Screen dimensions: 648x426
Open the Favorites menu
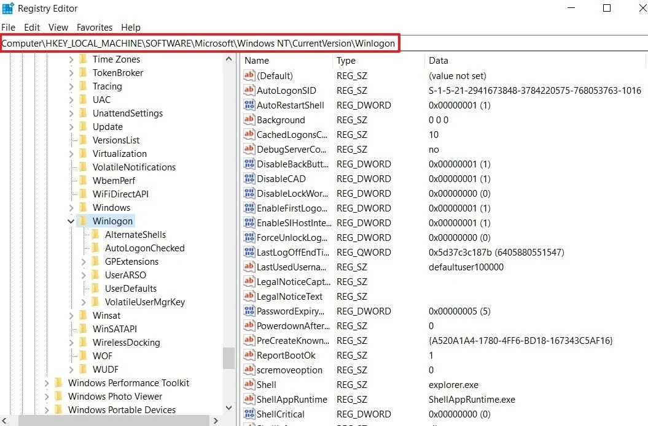coord(95,28)
